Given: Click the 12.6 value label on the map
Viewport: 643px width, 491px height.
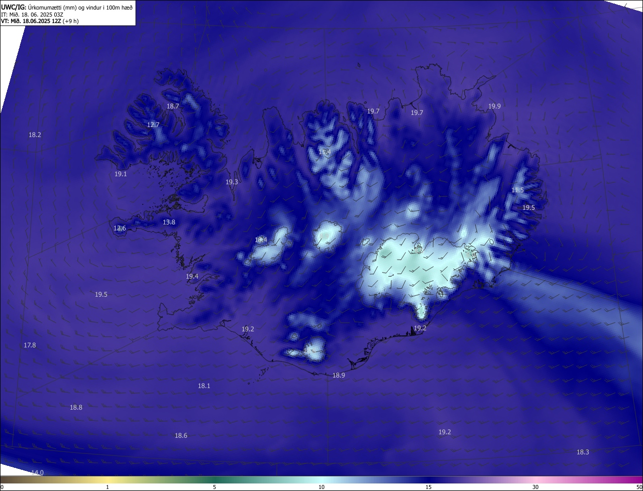Looking at the screenshot, I should (x=120, y=228).
